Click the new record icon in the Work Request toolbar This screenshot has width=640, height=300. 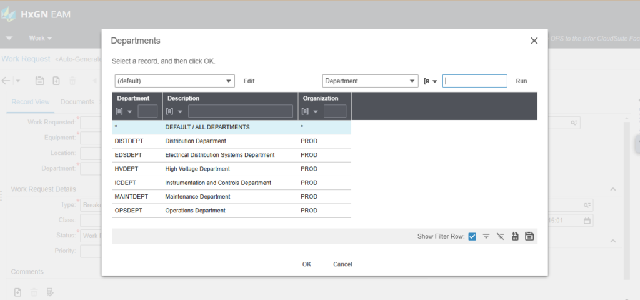click(x=56, y=81)
